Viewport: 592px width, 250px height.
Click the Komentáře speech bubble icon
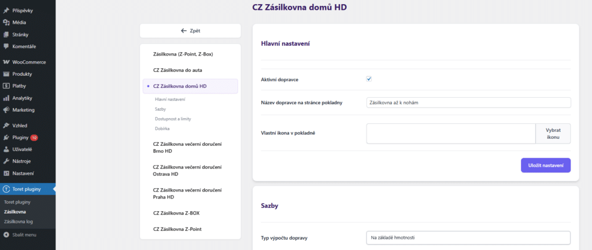pos(6,47)
